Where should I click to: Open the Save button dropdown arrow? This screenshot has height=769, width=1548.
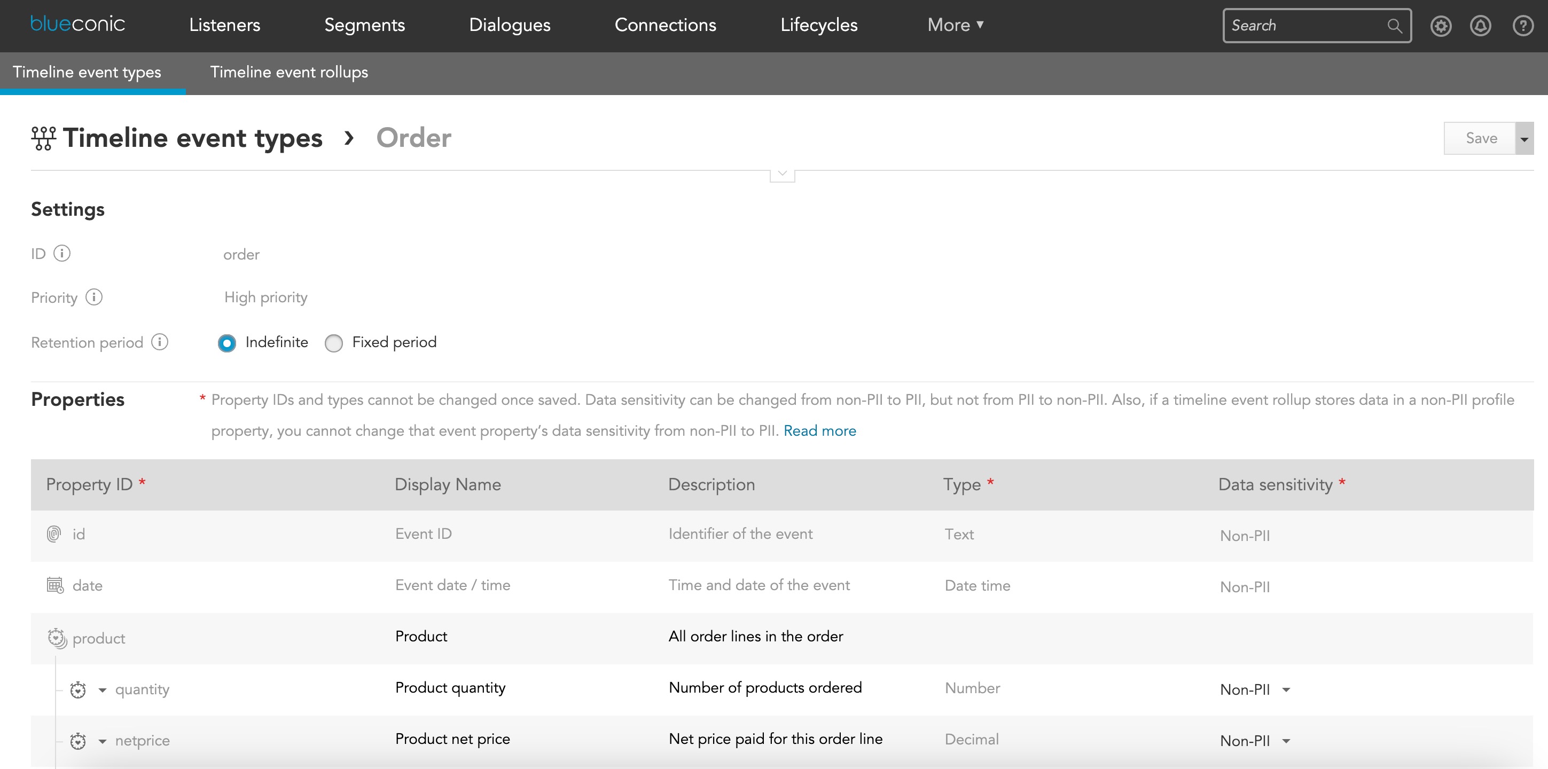pos(1524,139)
